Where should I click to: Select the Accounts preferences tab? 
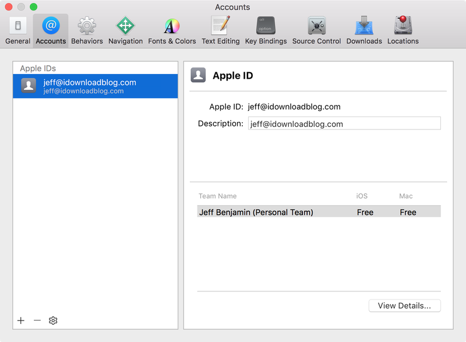pos(51,31)
